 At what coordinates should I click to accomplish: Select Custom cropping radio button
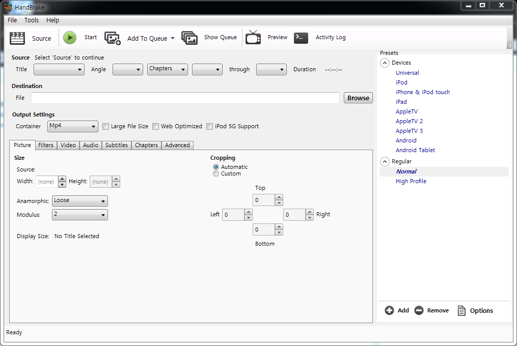point(216,174)
